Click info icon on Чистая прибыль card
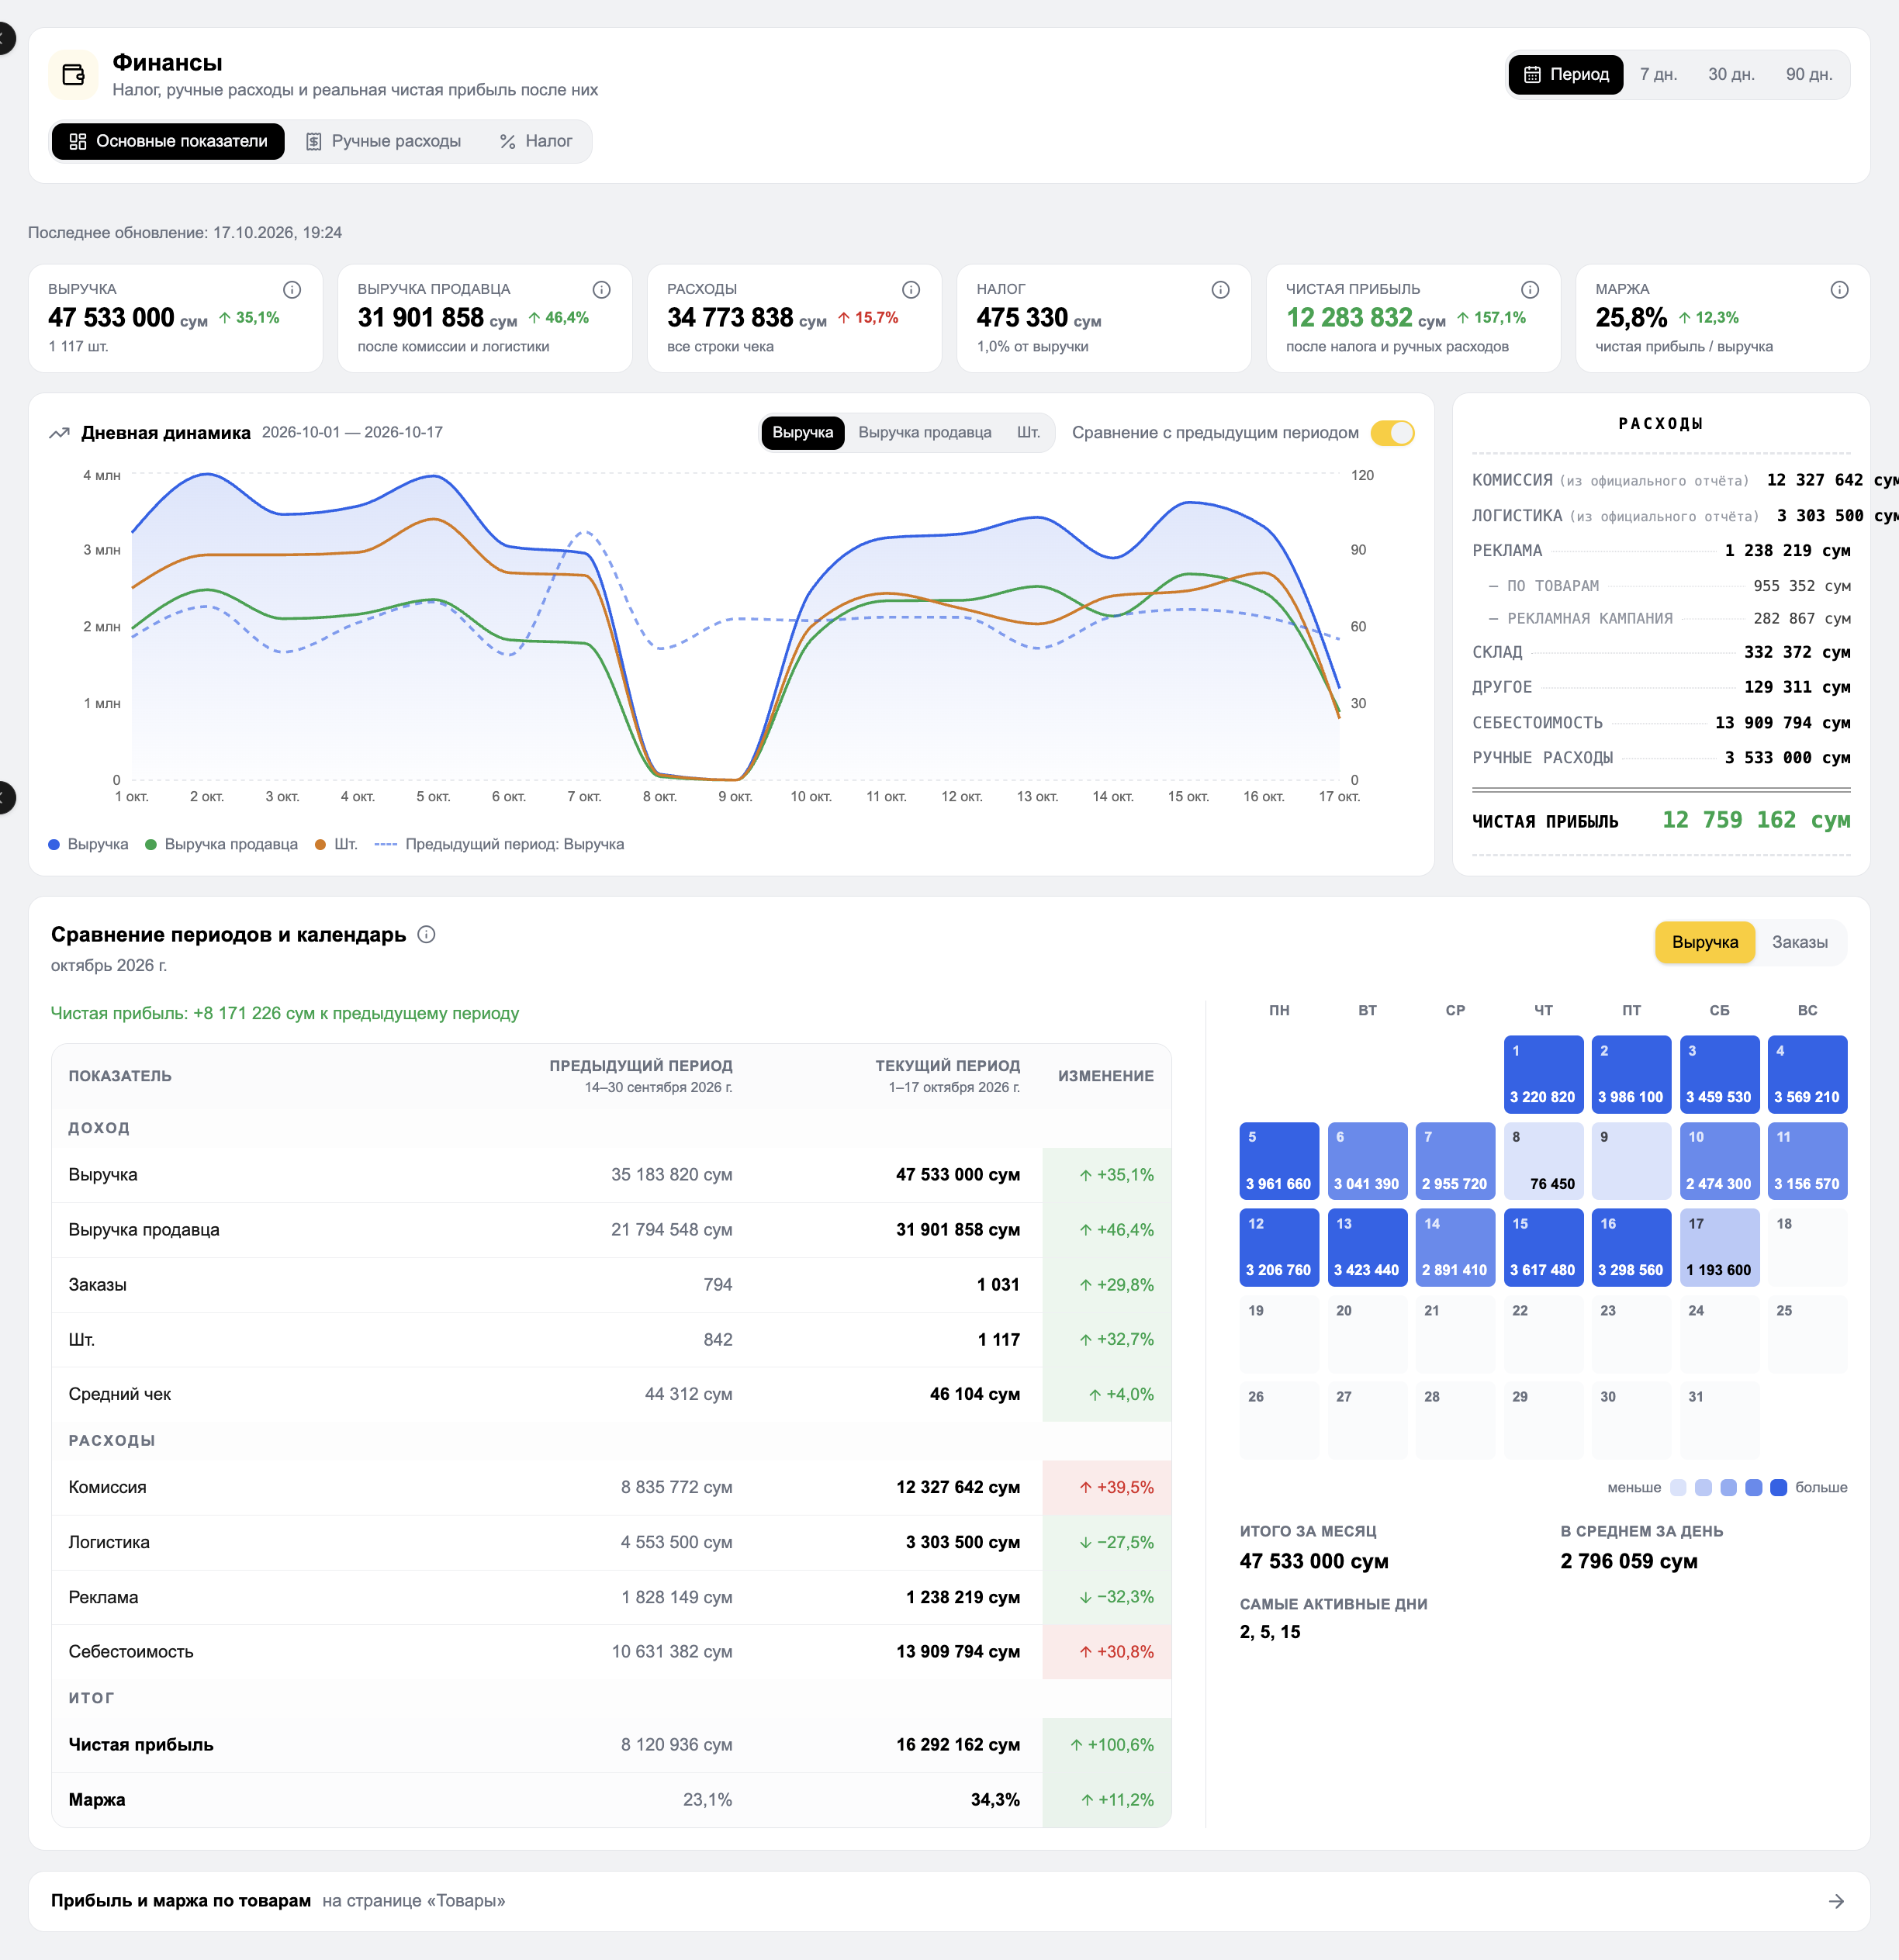 [1530, 290]
